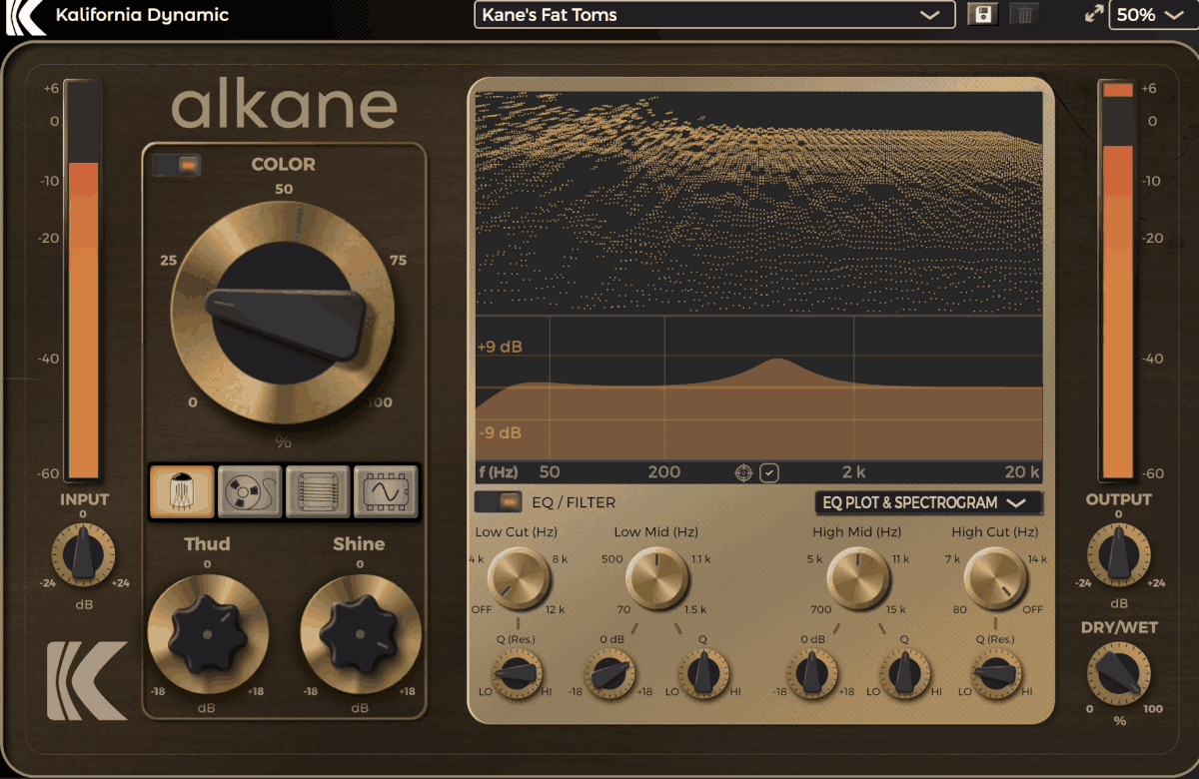Click the 'f (Hz)' axis label
Image resolution: width=1199 pixels, height=779 pixels.
click(x=498, y=472)
